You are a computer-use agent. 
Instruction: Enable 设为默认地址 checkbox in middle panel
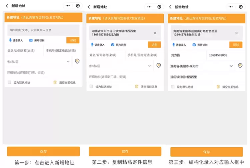(x=91, y=87)
